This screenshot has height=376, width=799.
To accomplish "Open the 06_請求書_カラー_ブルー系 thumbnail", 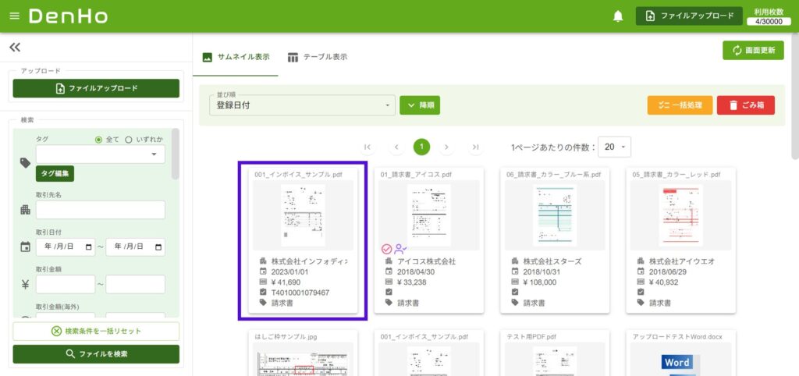I will 555,215.
